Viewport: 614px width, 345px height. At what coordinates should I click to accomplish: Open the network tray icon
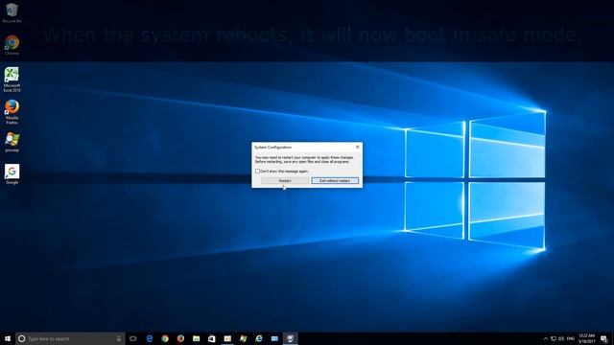tap(554, 338)
